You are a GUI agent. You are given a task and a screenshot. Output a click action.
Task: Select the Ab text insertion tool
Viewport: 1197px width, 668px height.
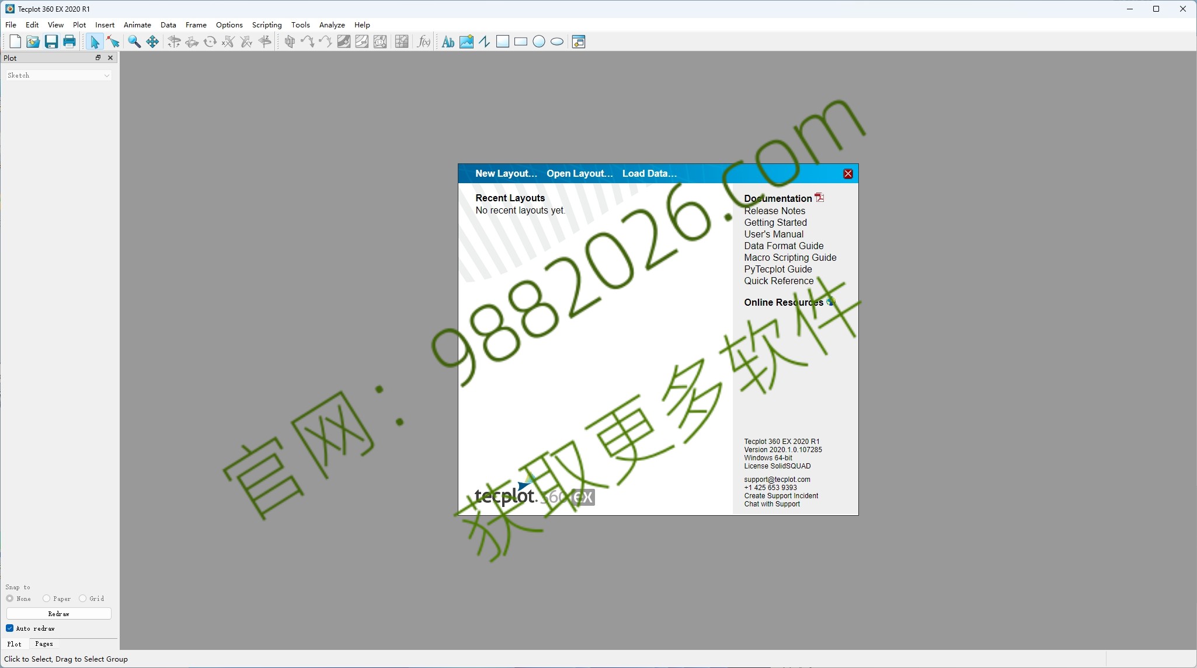coord(448,41)
